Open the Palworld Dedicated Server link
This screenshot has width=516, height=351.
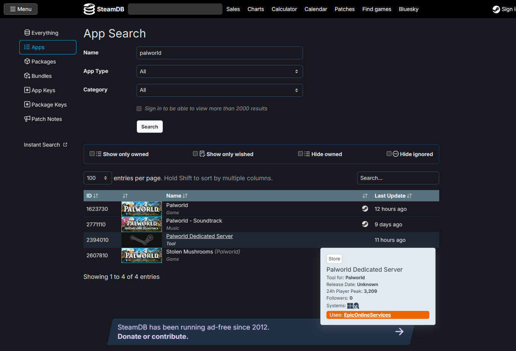point(199,236)
